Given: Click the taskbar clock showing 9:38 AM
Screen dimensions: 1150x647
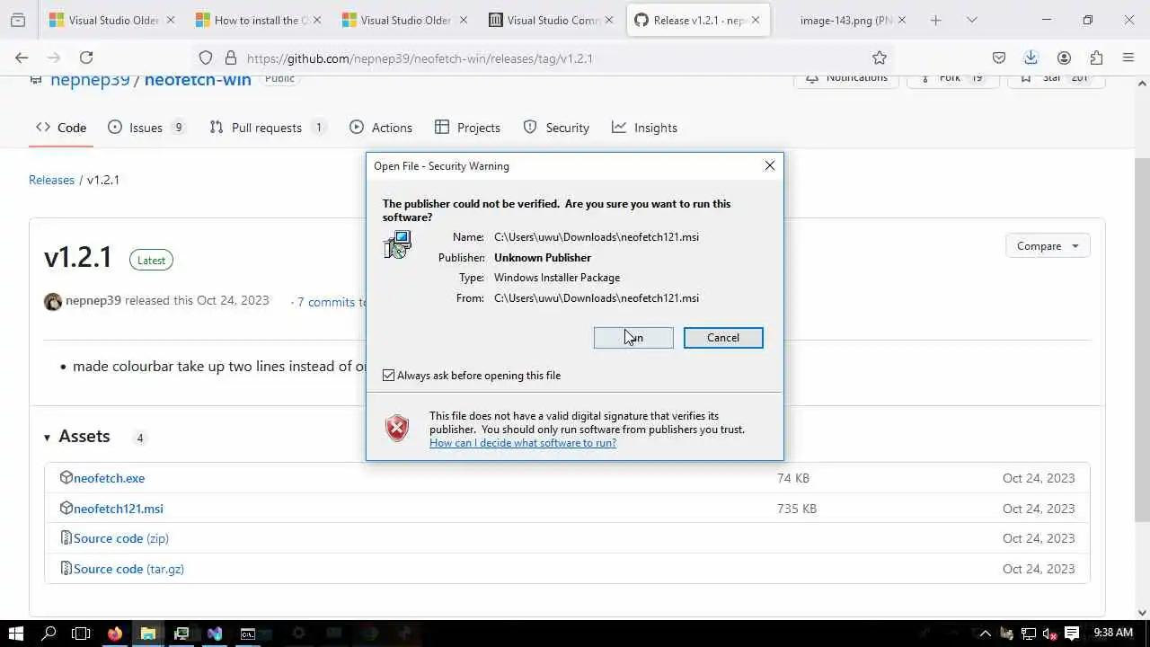Looking at the screenshot, I should pos(1113,634).
